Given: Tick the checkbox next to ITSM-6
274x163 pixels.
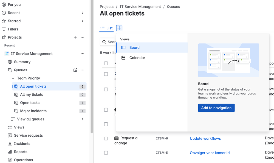Looking at the screenshot, I should (106, 138).
